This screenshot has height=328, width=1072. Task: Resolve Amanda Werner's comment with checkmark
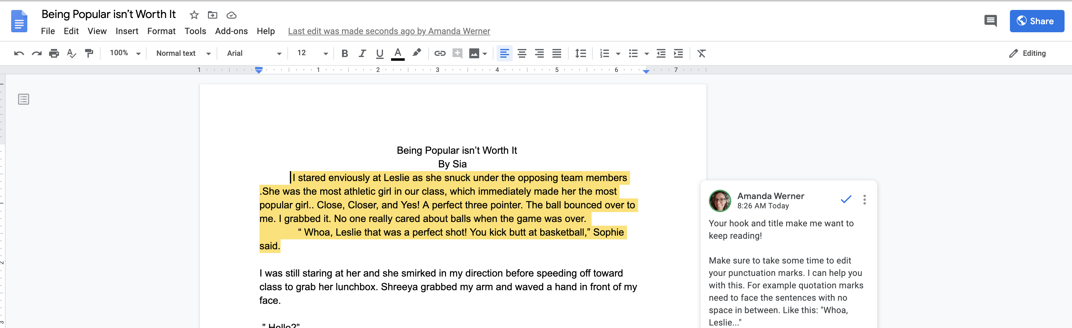tap(846, 200)
